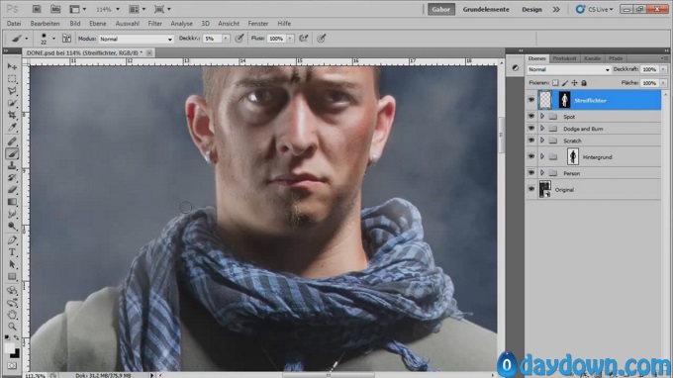Hide the Hintergrund group

pyautogui.click(x=531, y=156)
